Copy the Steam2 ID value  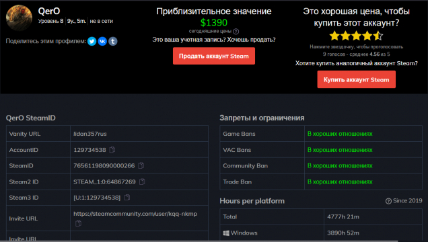[x=142, y=182]
